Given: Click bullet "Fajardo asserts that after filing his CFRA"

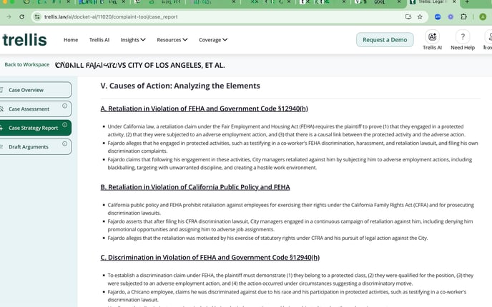Looking at the screenshot, I should coord(290,225).
